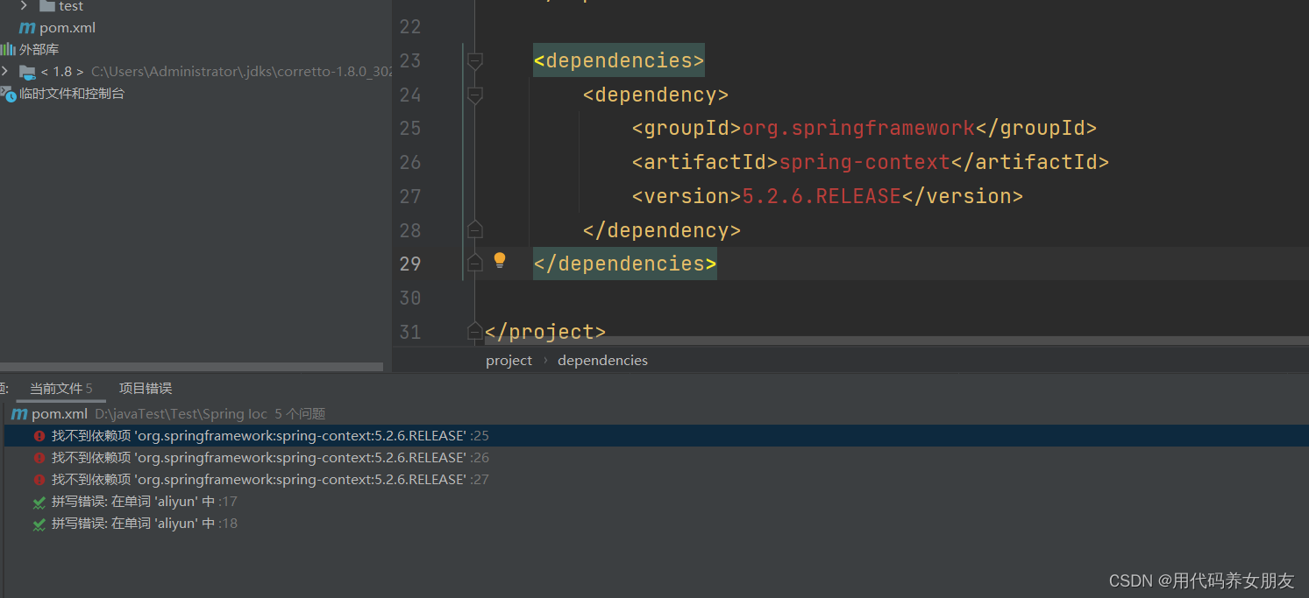Select the 外部库 tree node
Image resolution: width=1309 pixels, height=598 pixels.
[x=39, y=50]
